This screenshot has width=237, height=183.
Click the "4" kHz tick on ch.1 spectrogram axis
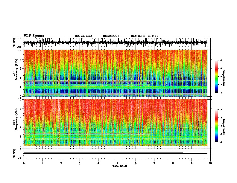[x=21, y=78]
